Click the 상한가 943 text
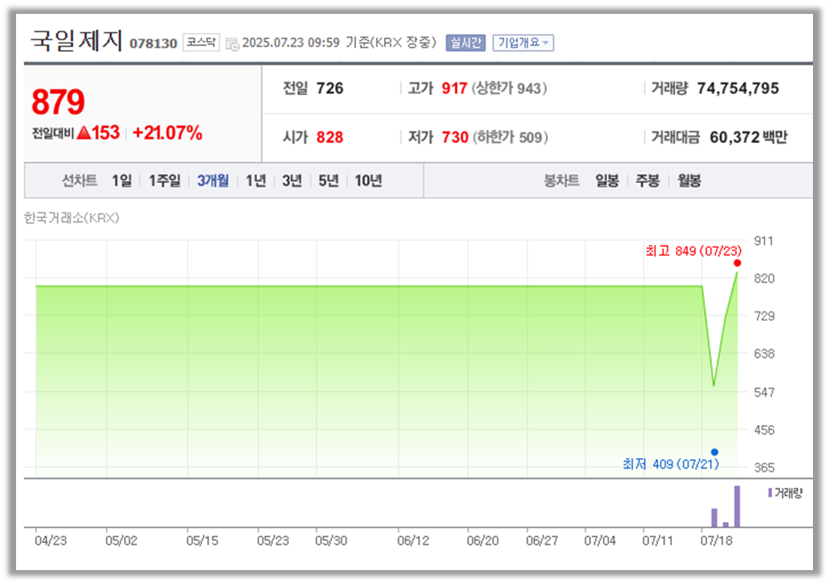 509,88
